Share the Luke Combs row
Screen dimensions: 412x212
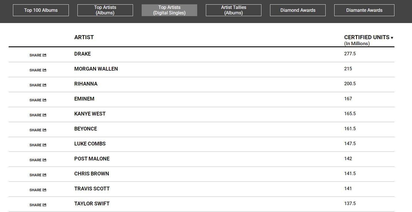tap(44, 145)
